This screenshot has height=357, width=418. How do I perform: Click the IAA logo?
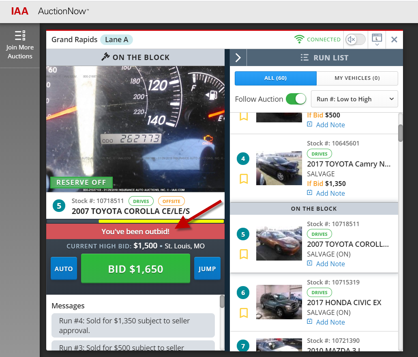coord(20,11)
